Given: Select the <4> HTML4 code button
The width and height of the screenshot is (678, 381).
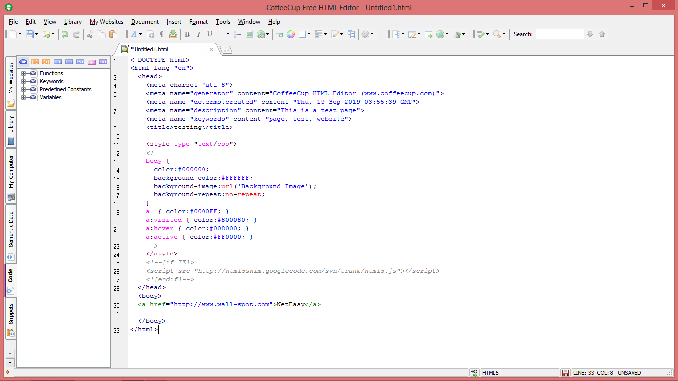Looking at the screenshot, I should [69, 62].
